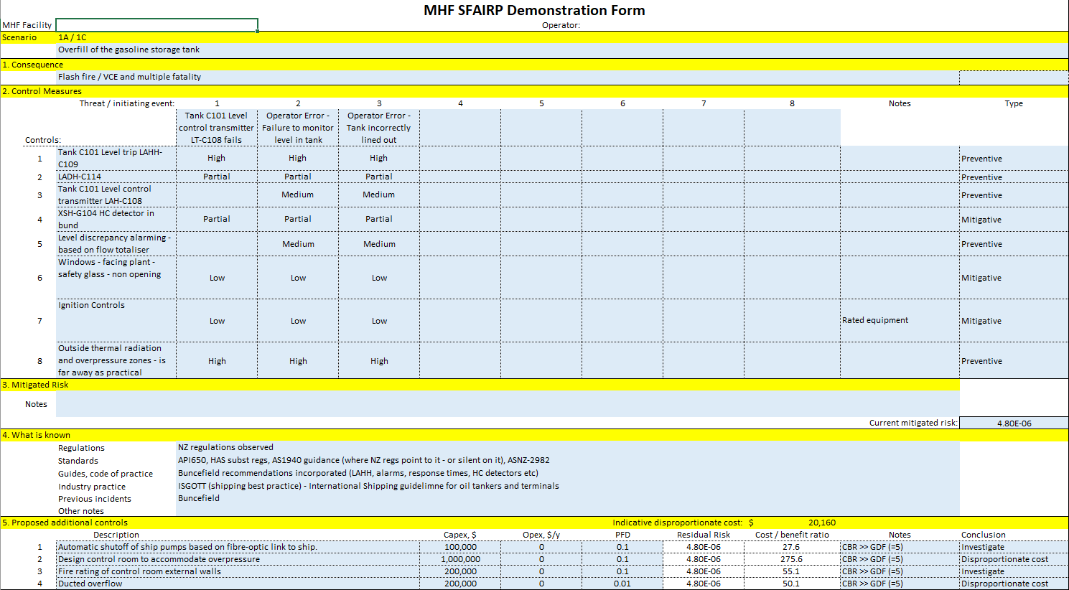Select the 'Operator:' label cell

[x=561, y=25]
